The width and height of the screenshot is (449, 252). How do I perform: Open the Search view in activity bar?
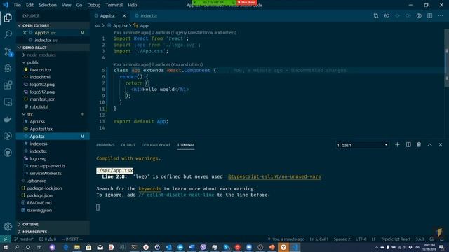tap(8, 34)
